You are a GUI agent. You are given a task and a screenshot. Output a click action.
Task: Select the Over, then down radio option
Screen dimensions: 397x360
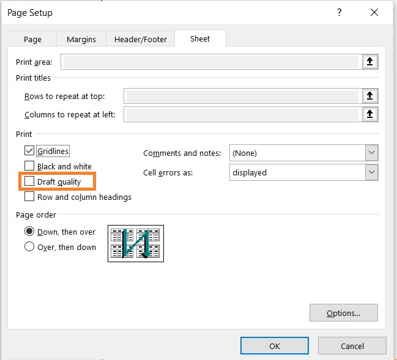click(29, 246)
